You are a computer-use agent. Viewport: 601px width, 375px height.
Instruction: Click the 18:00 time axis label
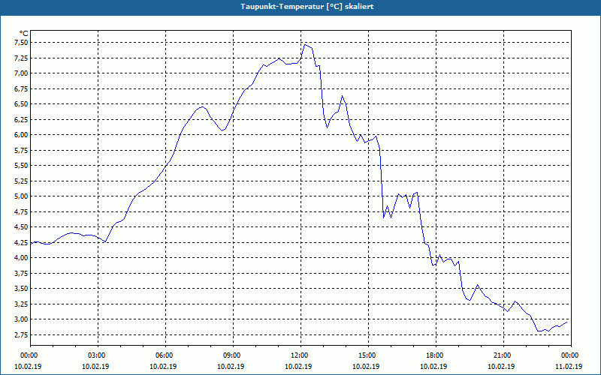tap(436, 355)
